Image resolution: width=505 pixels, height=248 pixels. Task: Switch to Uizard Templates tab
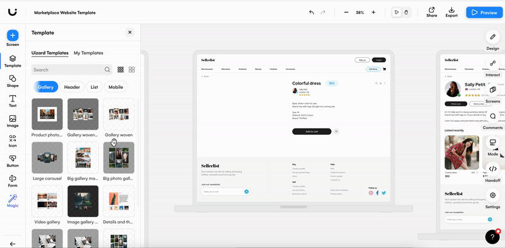(x=50, y=53)
